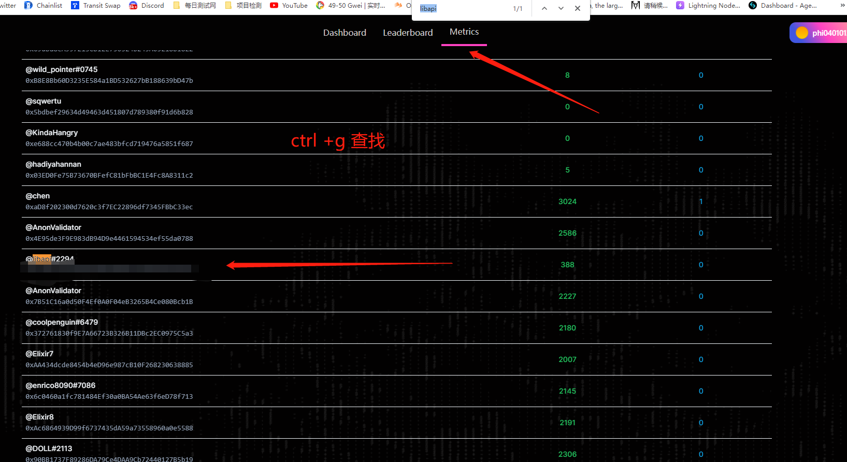The width and height of the screenshot is (847, 462).
Task: Click address 0xAc6864939D99f6737435dA59a73558960a0e5588
Action: [x=109, y=428]
